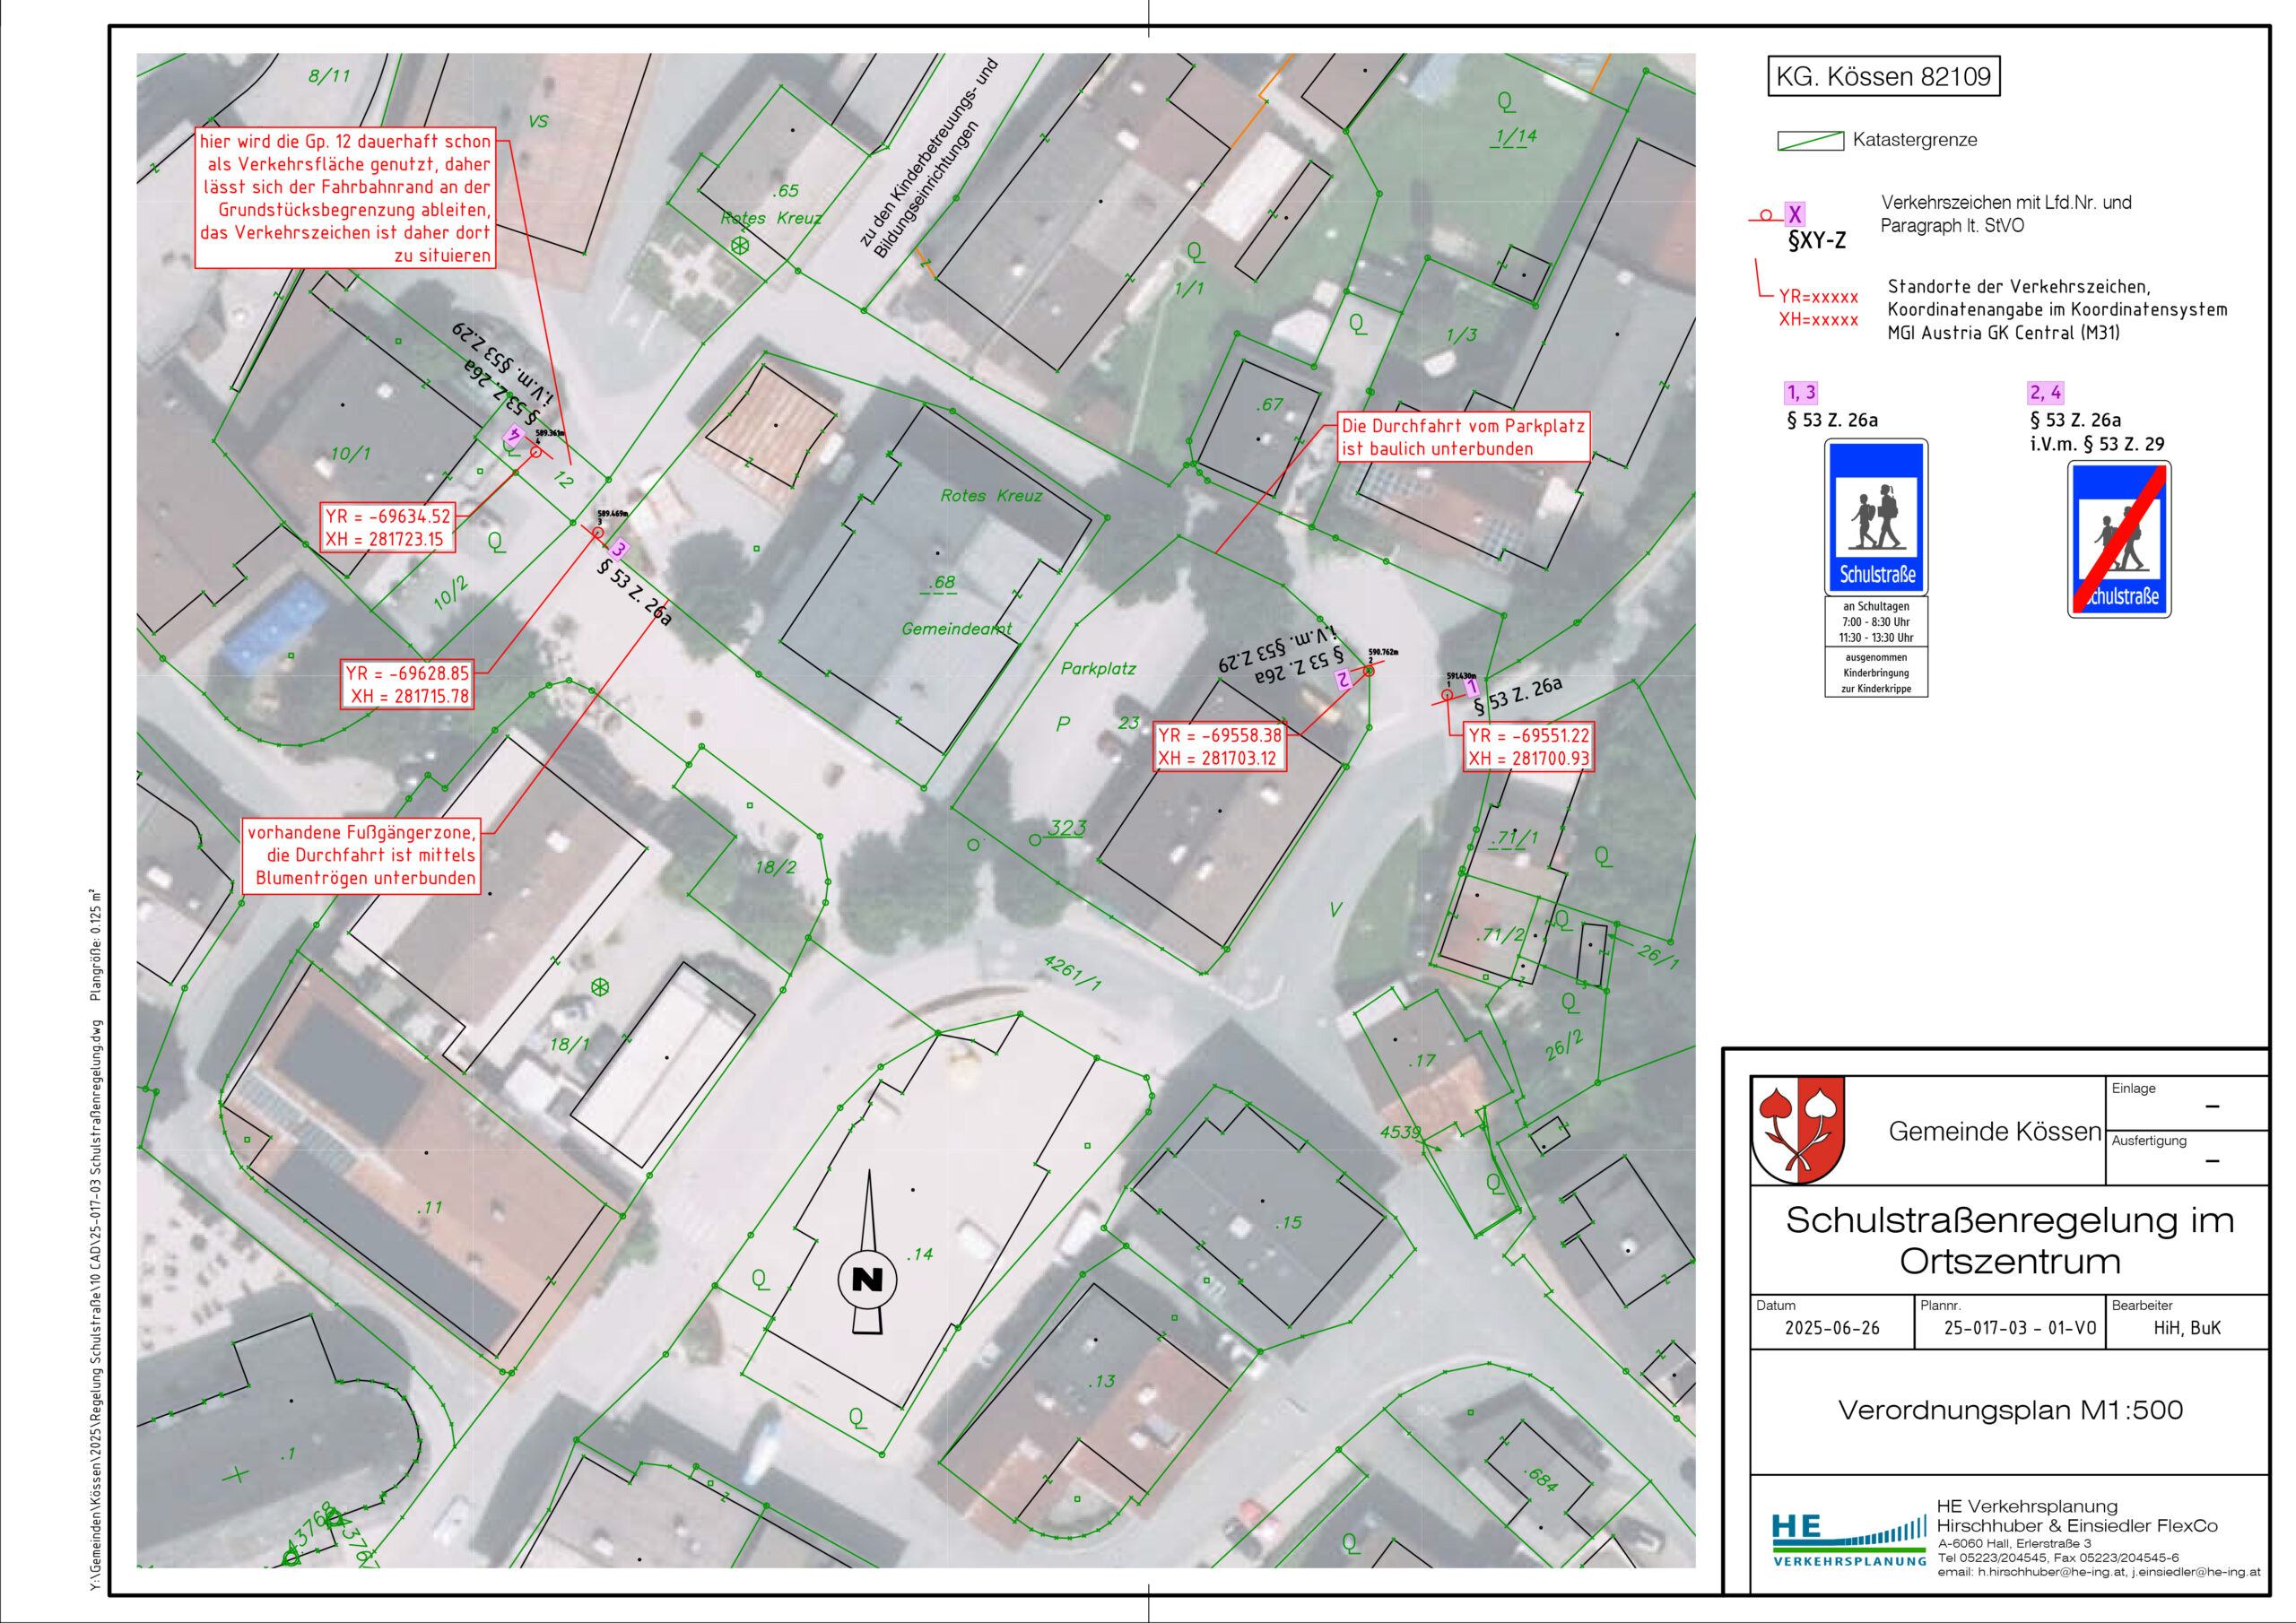Click the purple '2, 4' sign label
Screen dimensions: 2296x1623
[2044, 393]
